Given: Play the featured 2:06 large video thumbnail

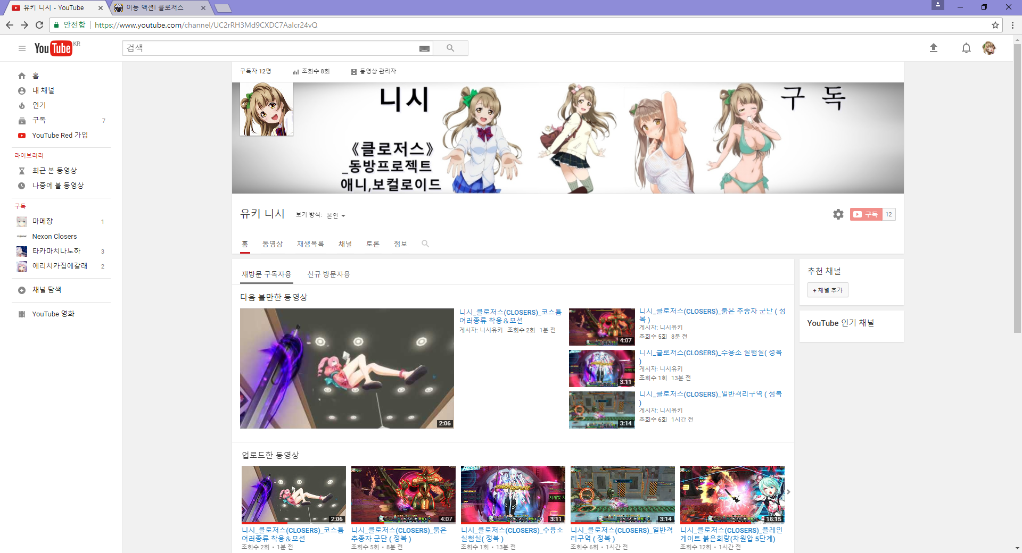Looking at the screenshot, I should point(347,368).
